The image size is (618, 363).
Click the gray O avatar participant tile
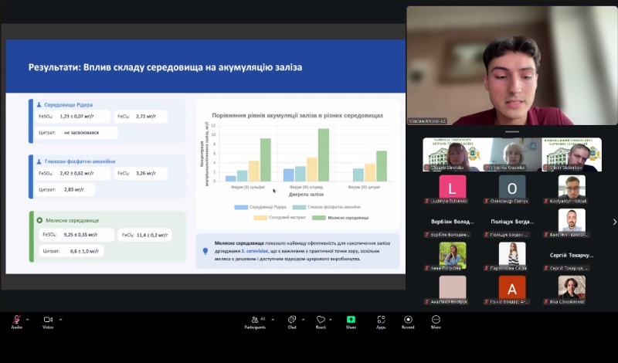(511, 188)
